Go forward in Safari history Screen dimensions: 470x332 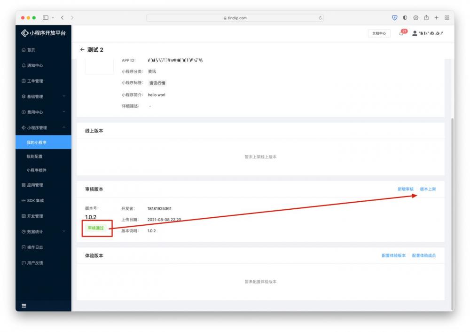click(x=72, y=18)
